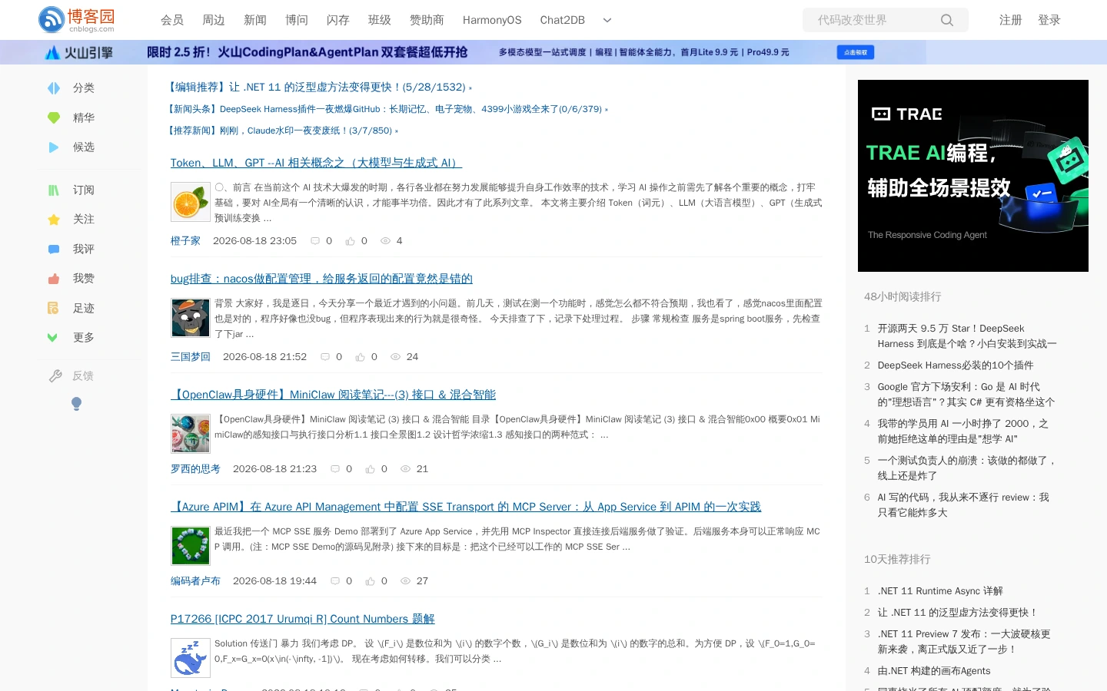Like the MiniClaw 阅读笔记 post
This screenshot has width=1107, height=691.
coord(370,469)
